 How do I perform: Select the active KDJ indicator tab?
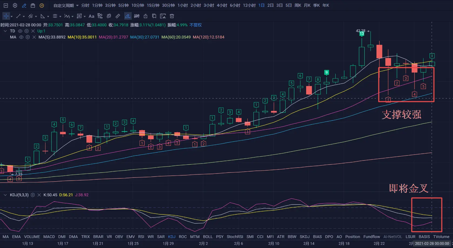tap(172, 237)
